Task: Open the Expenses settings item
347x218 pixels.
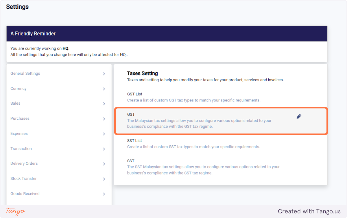Action: click(59, 134)
